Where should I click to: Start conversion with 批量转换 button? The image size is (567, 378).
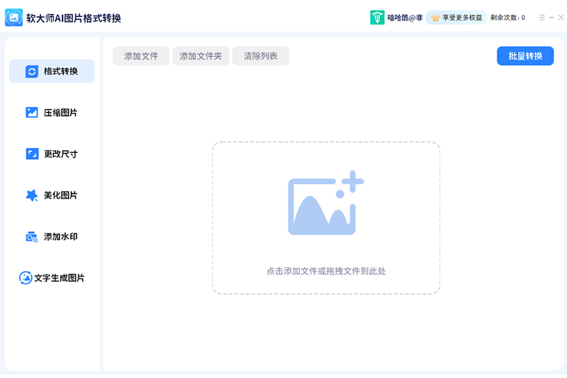coord(525,56)
